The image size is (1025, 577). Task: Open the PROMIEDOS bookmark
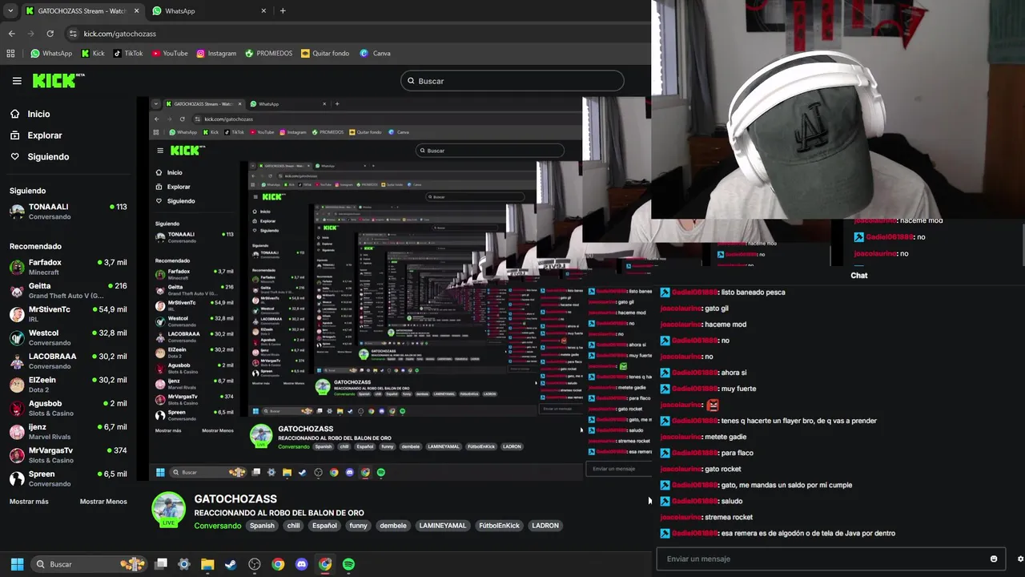pyautogui.click(x=268, y=54)
